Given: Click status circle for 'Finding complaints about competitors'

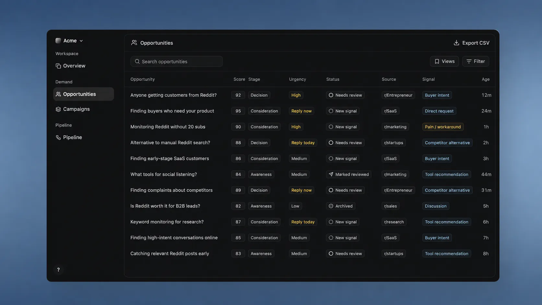Looking at the screenshot, I should tap(331, 190).
